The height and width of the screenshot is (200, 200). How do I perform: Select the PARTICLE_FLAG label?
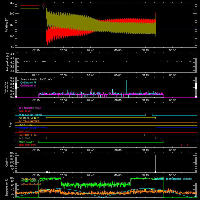[28, 135]
